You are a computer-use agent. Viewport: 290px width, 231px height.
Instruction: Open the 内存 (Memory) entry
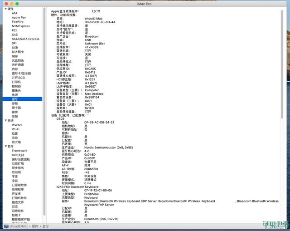pyautogui.click(x=15, y=69)
